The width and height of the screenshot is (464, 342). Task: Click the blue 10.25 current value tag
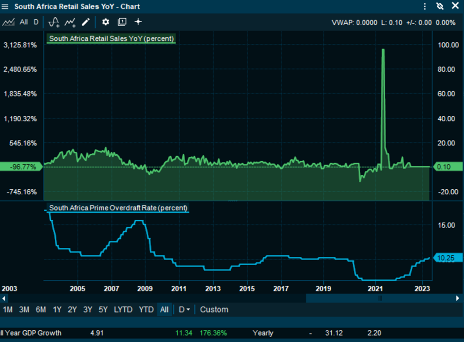tap(448, 258)
